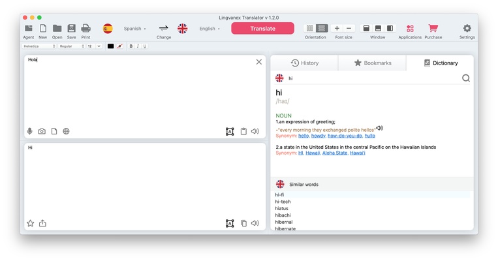Image resolution: width=498 pixels, height=261 pixels.
Task: Click the Purchase cart icon
Action: (x=433, y=28)
